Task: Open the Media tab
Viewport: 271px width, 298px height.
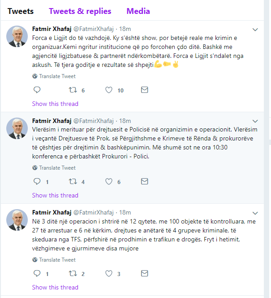Action: 138,11
